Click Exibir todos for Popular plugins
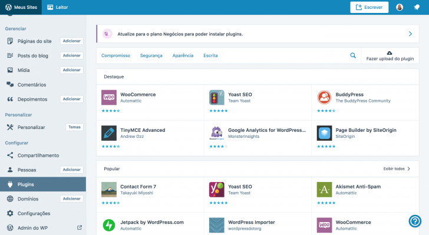Viewport: 429px width, 235px height. (397, 169)
